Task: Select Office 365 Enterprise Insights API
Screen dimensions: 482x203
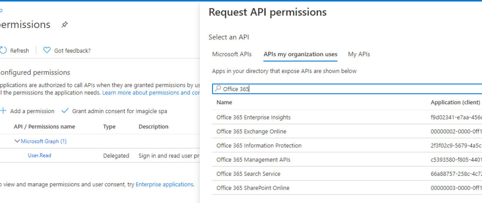Action: point(253,118)
